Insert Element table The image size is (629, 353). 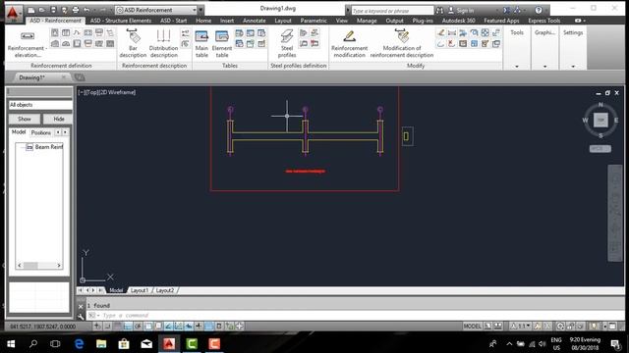(x=222, y=44)
